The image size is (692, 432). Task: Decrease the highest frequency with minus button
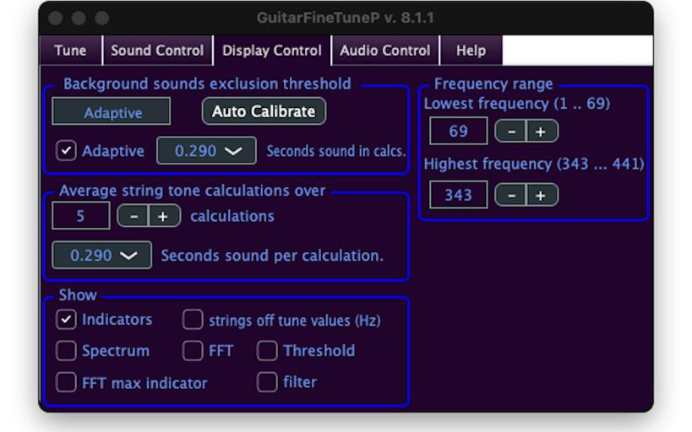[x=511, y=195]
